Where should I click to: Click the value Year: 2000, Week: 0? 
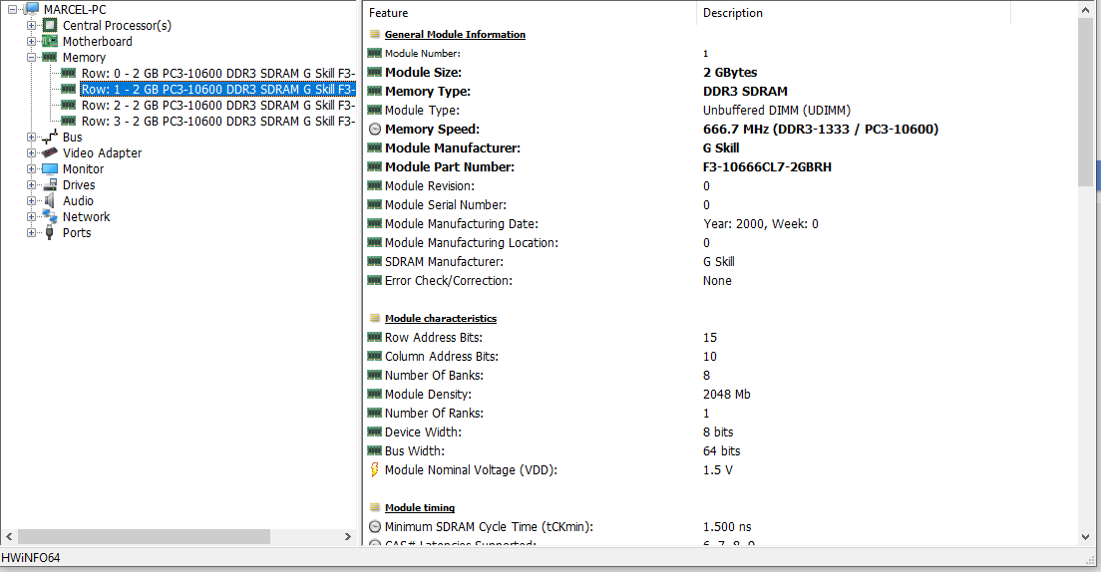click(761, 224)
